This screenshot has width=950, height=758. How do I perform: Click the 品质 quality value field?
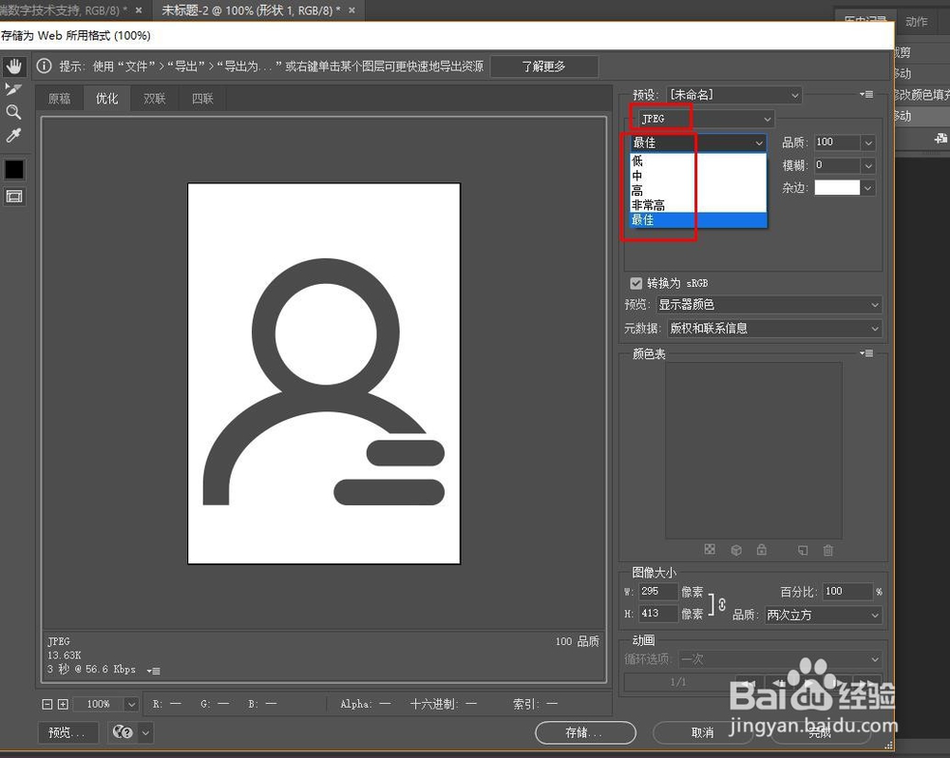pos(837,142)
